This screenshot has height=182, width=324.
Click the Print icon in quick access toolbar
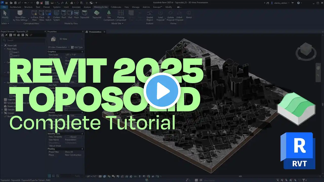pos(37,3)
